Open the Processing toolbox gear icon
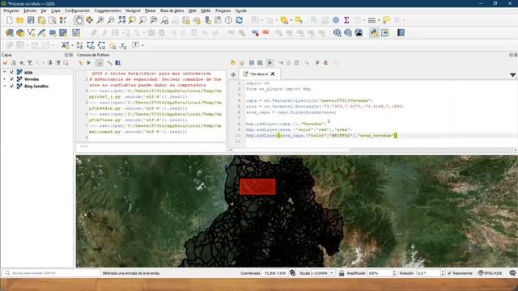Image resolution: width=518 pixels, height=291 pixels. click(x=336, y=20)
